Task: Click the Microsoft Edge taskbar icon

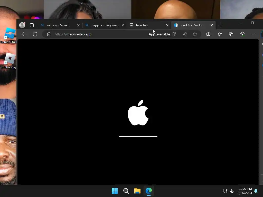Action: 149,191
